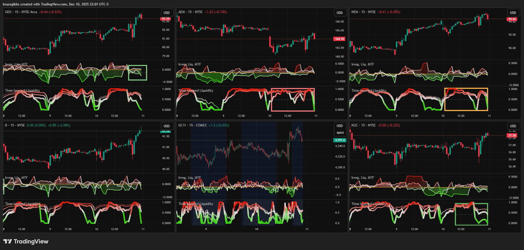This screenshot has height=250, width=524.
Task: Expand the USD currency dropdown on KGC chart
Action: tap(513, 126)
